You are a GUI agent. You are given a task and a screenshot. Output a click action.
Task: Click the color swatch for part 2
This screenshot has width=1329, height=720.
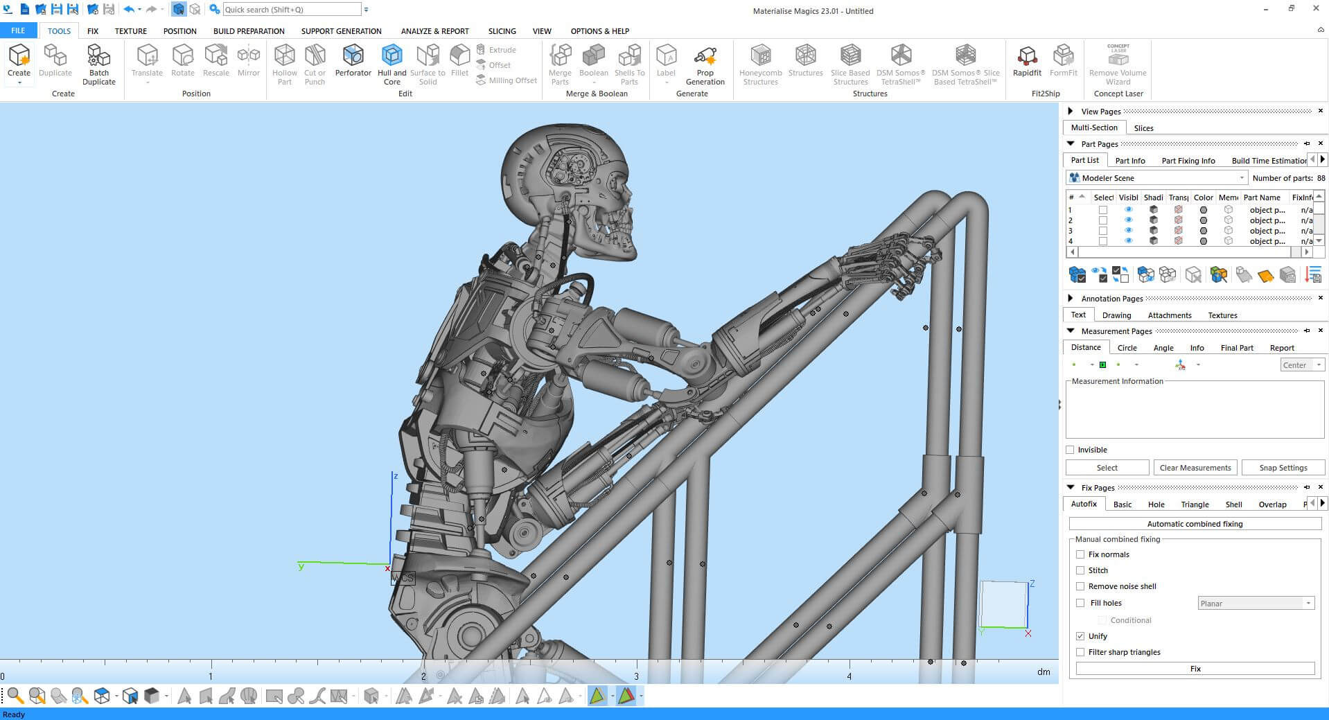pos(1204,220)
